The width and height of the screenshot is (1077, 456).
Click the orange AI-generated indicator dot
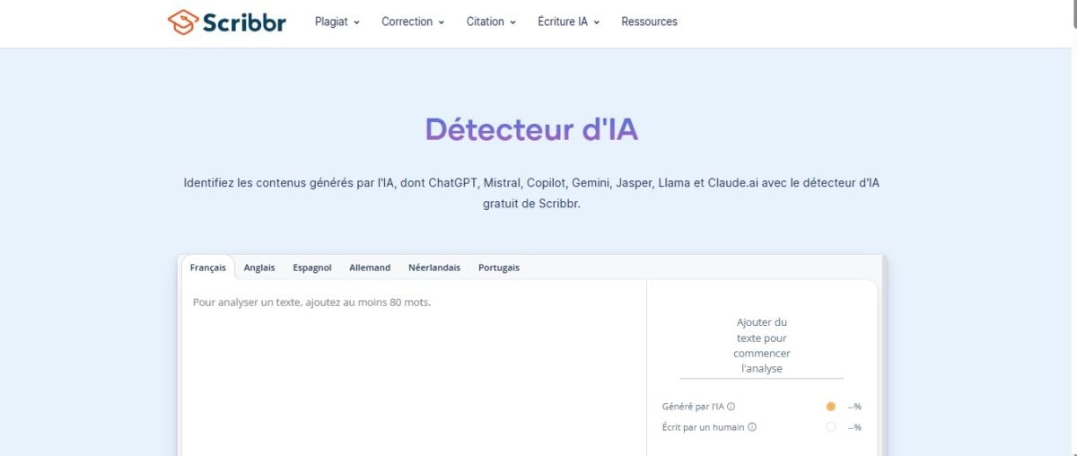tap(830, 407)
